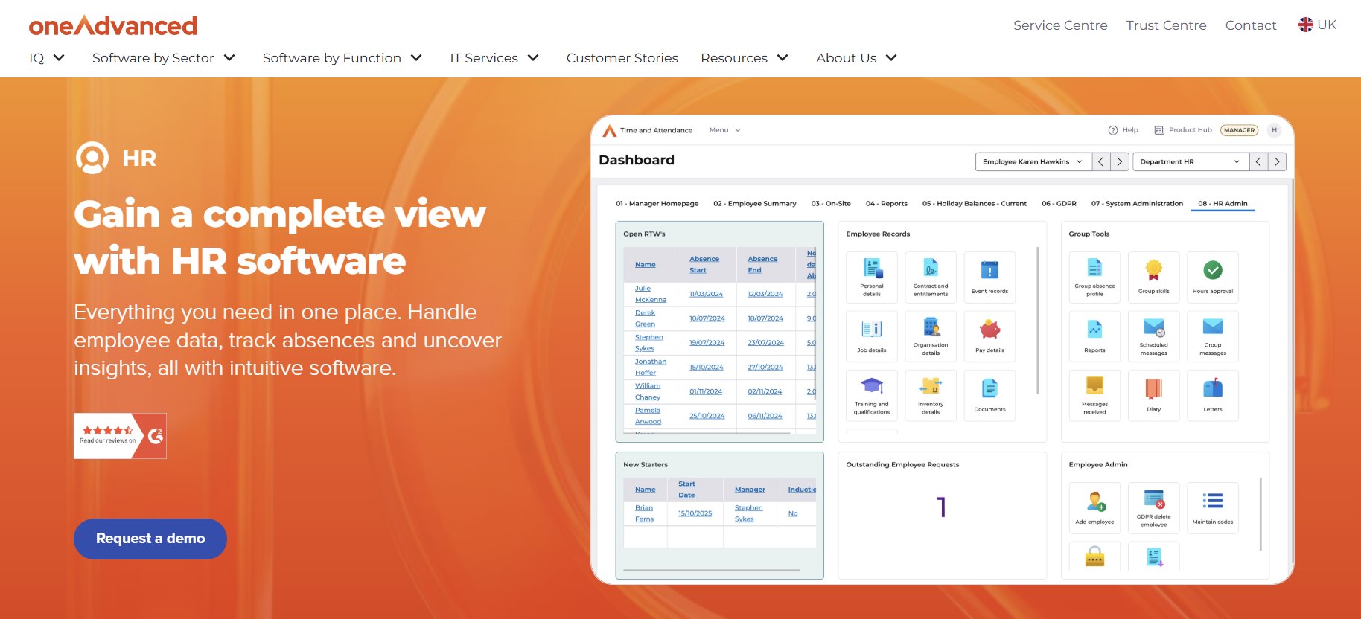Switch to 08 - HR Admin tab
The height and width of the screenshot is (619, 1361).
pos(1223,203)
